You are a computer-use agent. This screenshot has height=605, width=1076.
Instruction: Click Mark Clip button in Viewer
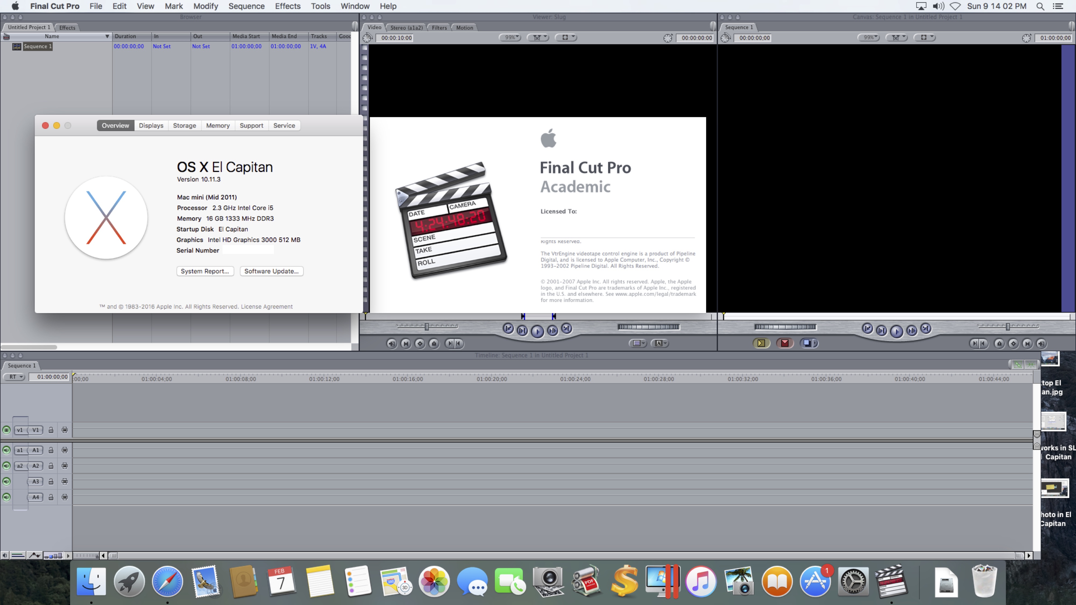click(x=406, y=343)
